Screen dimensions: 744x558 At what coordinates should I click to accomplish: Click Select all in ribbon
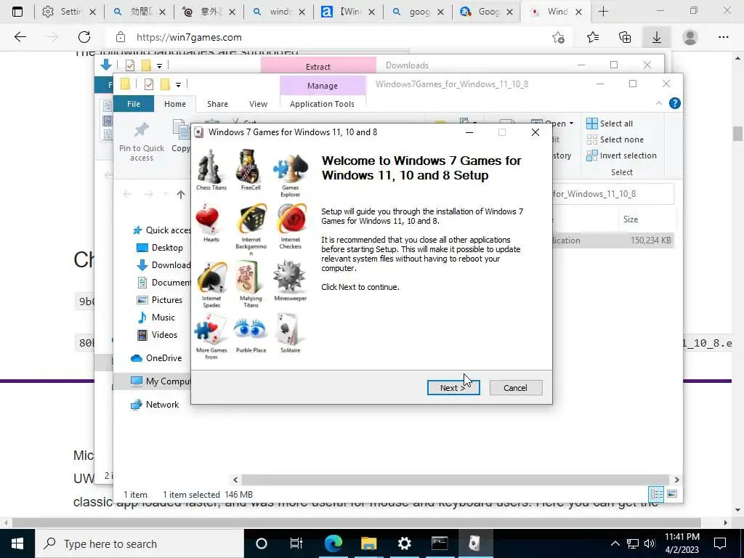(x=610, y=124)
